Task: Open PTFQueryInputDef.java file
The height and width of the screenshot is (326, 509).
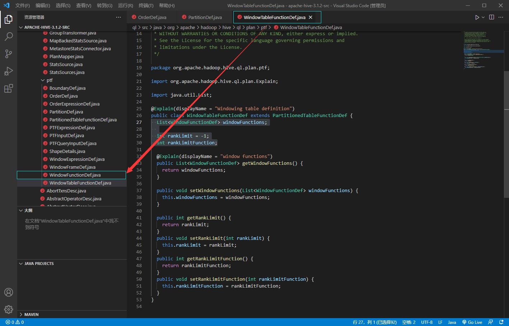Action: pyautogui.click(x=72, y=143)
